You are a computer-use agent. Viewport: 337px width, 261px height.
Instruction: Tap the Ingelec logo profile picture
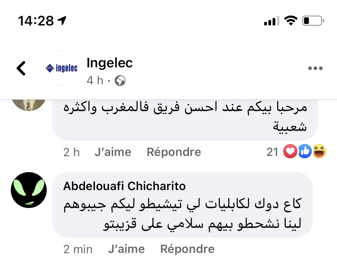pos(61,68)
